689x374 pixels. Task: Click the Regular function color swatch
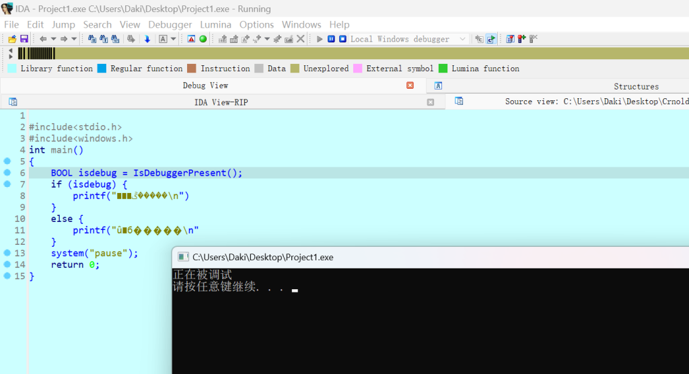tap(102, 68)
